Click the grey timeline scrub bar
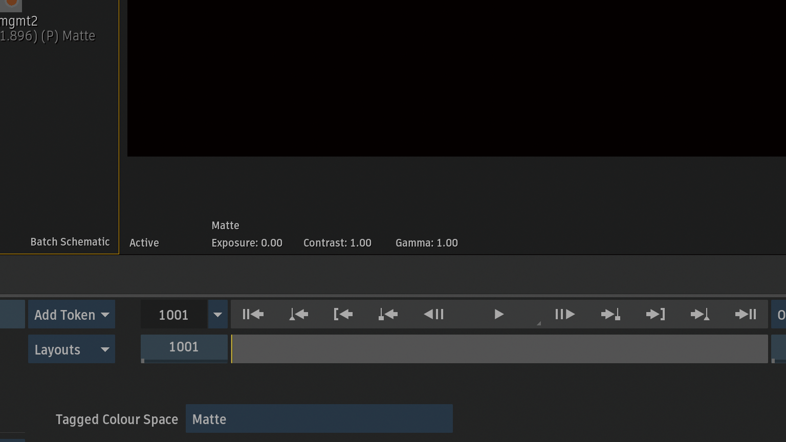 pyautogui.click(x=499, y=349)
